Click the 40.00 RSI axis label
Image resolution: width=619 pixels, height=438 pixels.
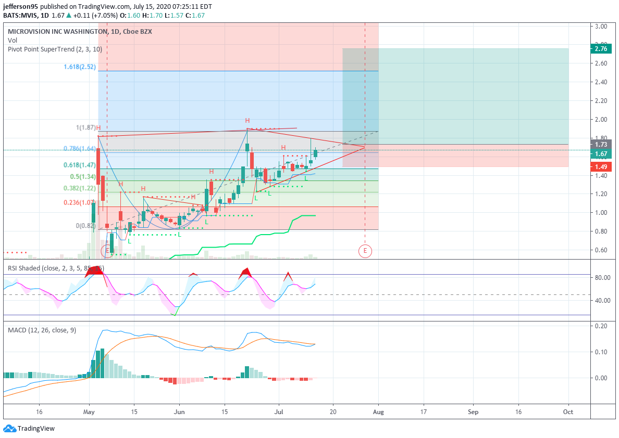602,301
